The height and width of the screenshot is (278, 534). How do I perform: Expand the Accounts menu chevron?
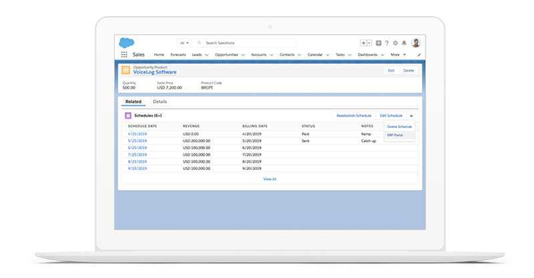click(271, 55)
